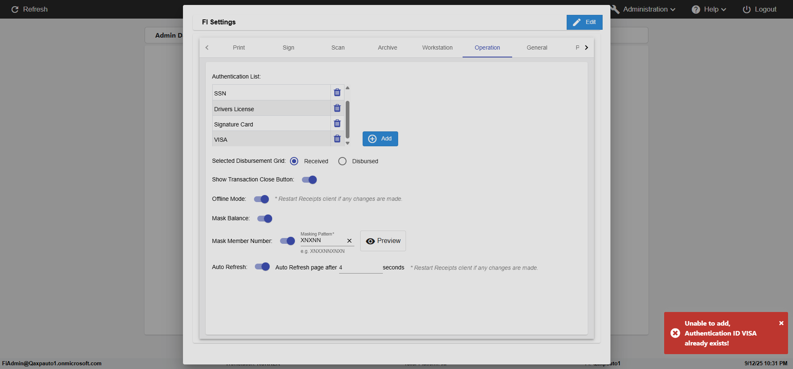The height and width of the screenshot is (369, 793).
Task: Select the Disbursed radio option
Action: coord(342,161)
